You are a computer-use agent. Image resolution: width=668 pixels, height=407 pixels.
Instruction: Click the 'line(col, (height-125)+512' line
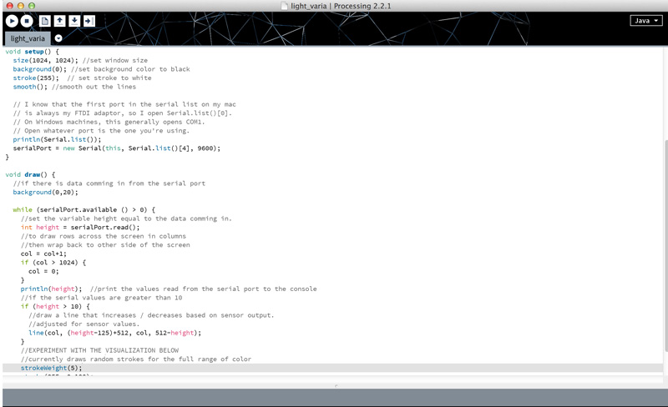[x=114, y=333]
